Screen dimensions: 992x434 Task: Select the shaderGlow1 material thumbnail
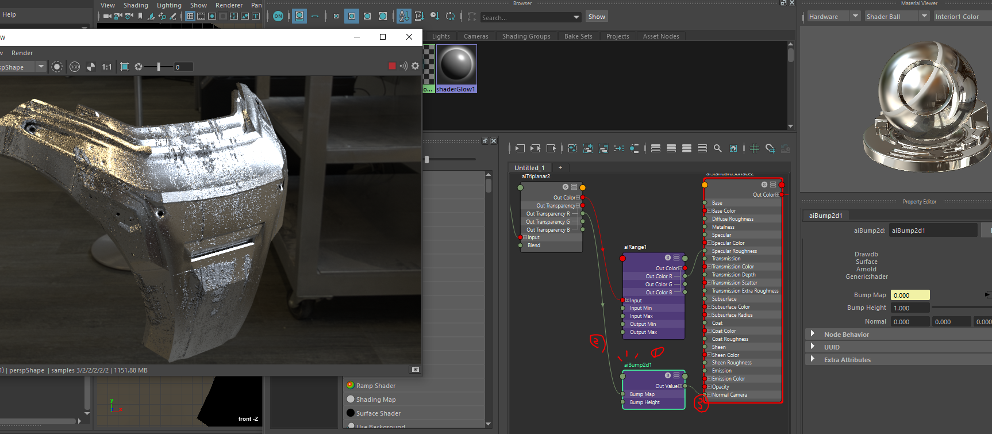tap(456, 68)
